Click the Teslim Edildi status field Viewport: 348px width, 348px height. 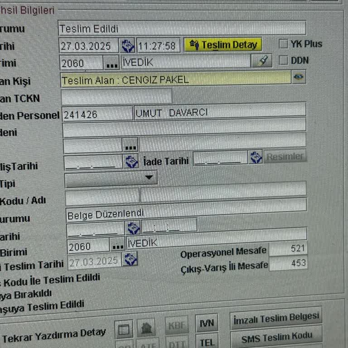182,28
